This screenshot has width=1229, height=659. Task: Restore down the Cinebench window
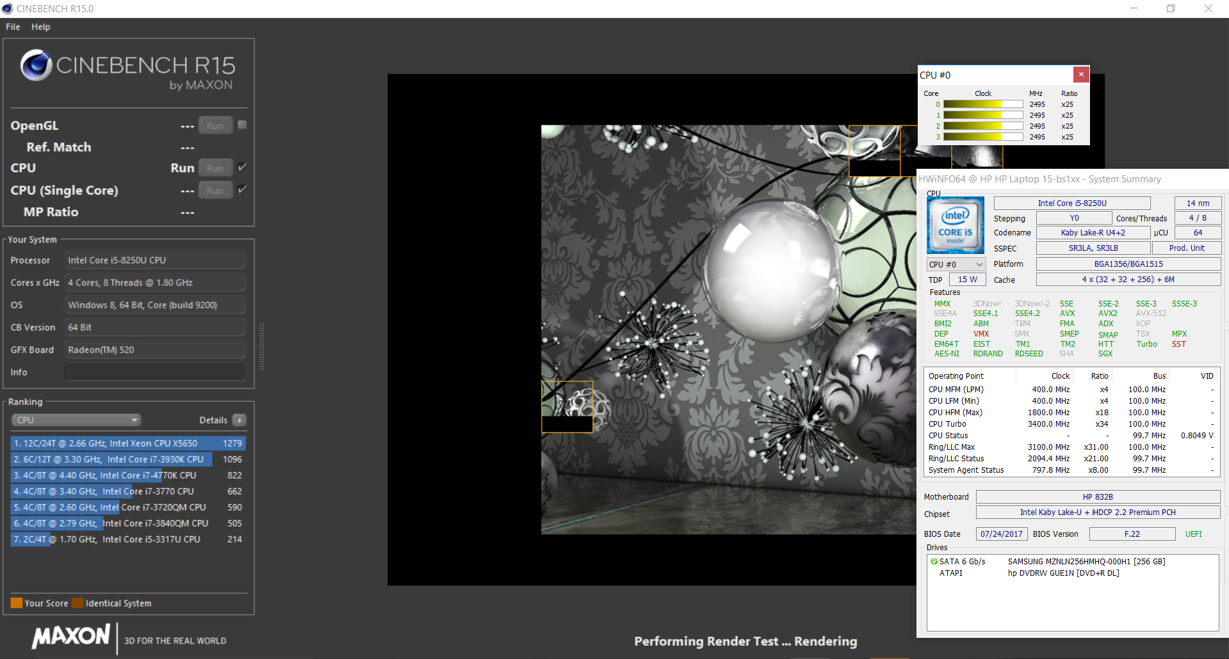1171,8
